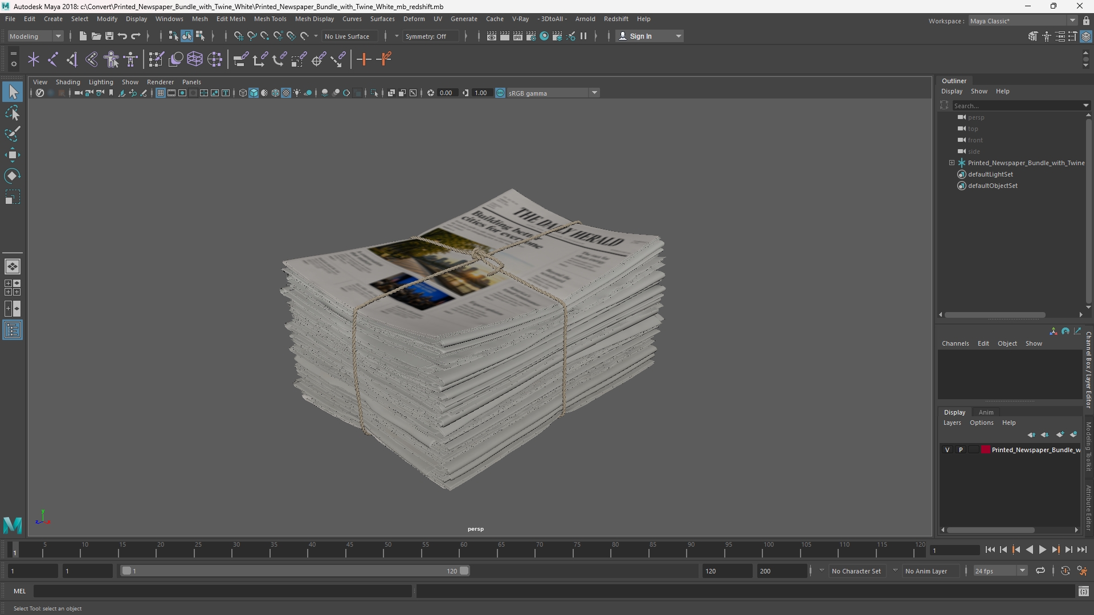This screenshot has height=615, width=1094.
Task: Click the Parent constraint shelf icon
Action: [x=240, y=59]
